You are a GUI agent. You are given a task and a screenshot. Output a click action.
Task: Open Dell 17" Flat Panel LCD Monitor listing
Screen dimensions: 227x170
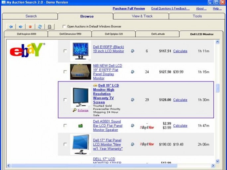coord(108,144)
